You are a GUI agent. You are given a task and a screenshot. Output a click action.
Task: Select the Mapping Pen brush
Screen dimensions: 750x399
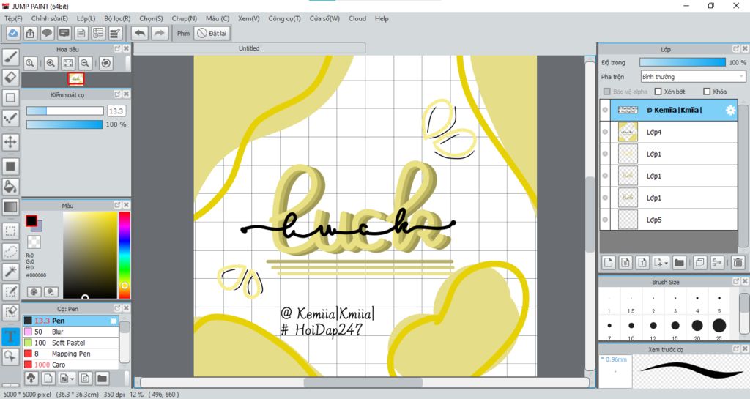(71, 354)
